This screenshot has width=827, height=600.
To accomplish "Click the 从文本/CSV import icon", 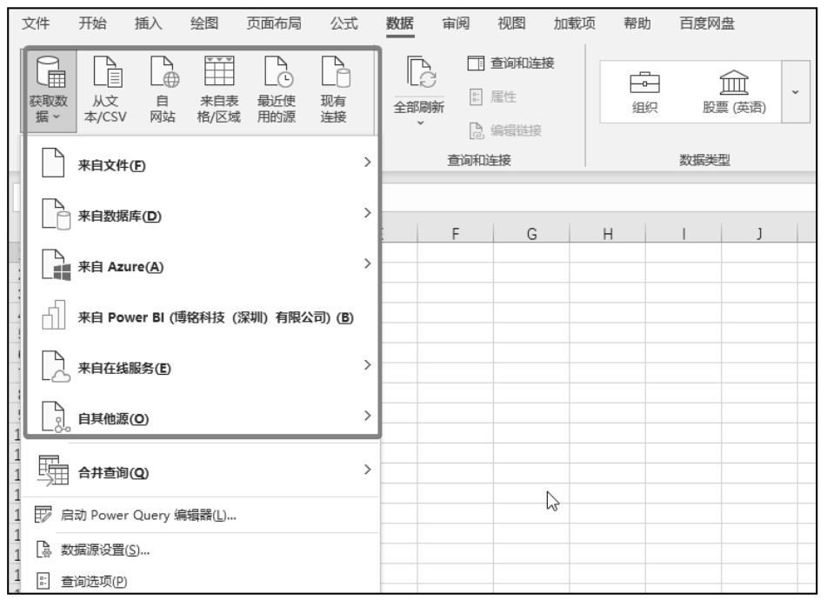I will tap(108, 71).
